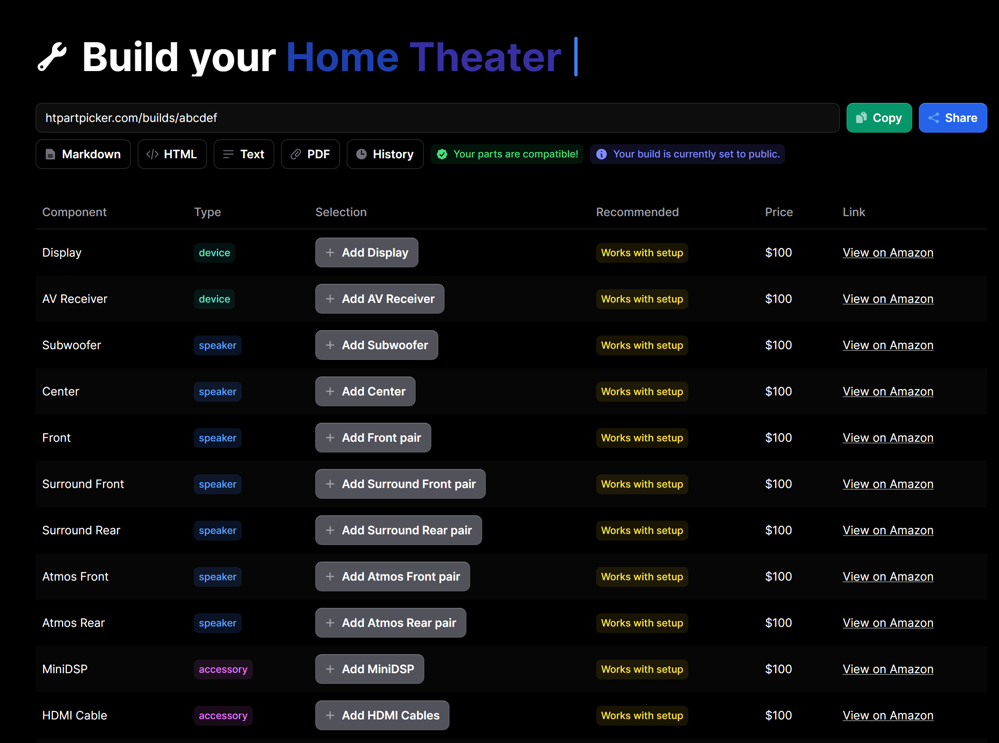
Task: Click the share nodes icon in Share button
Action: [934, 118]
